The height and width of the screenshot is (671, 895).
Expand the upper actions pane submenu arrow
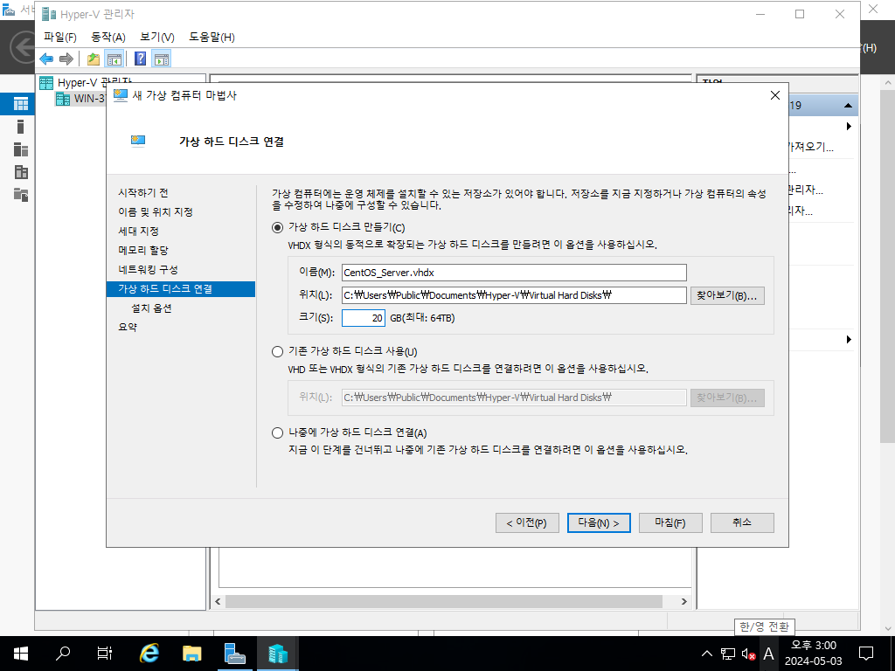[x=849, y=126]
